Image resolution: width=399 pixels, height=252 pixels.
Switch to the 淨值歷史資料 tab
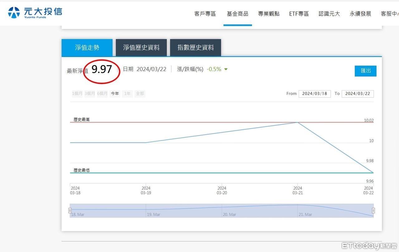(x=141, y=48)
